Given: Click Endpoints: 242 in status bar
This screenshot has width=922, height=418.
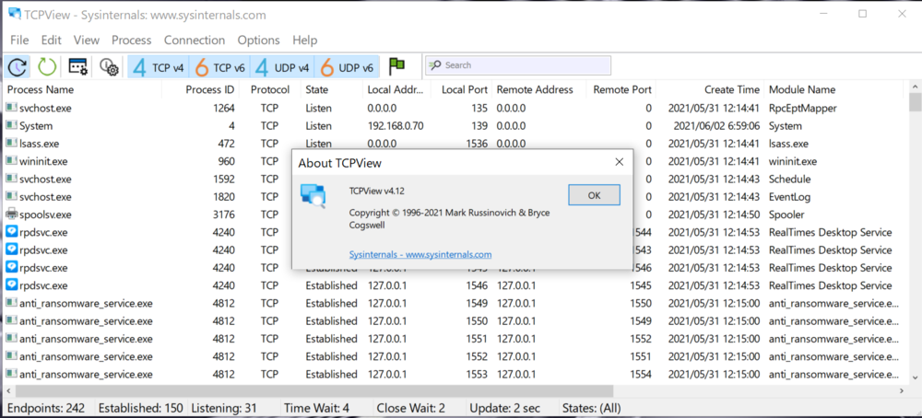Looking at the screenshot, I should [46, 408].
